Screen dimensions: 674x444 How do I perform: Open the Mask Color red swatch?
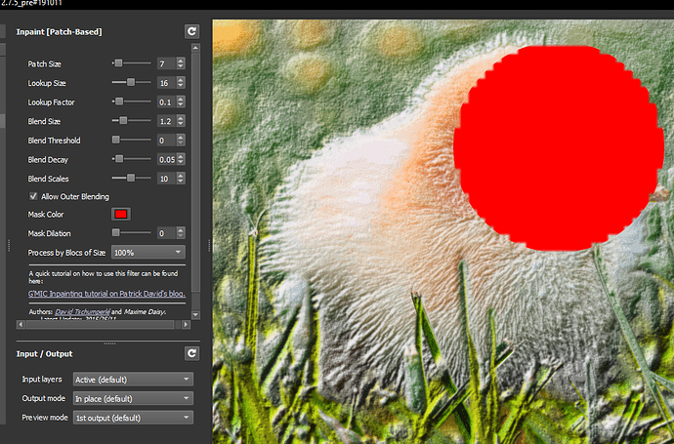click(x=121, y=215)
